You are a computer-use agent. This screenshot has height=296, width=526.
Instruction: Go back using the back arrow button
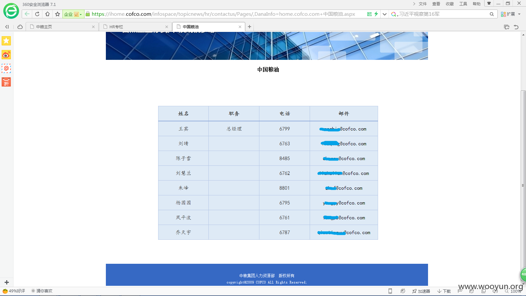[x=27, y=14]
